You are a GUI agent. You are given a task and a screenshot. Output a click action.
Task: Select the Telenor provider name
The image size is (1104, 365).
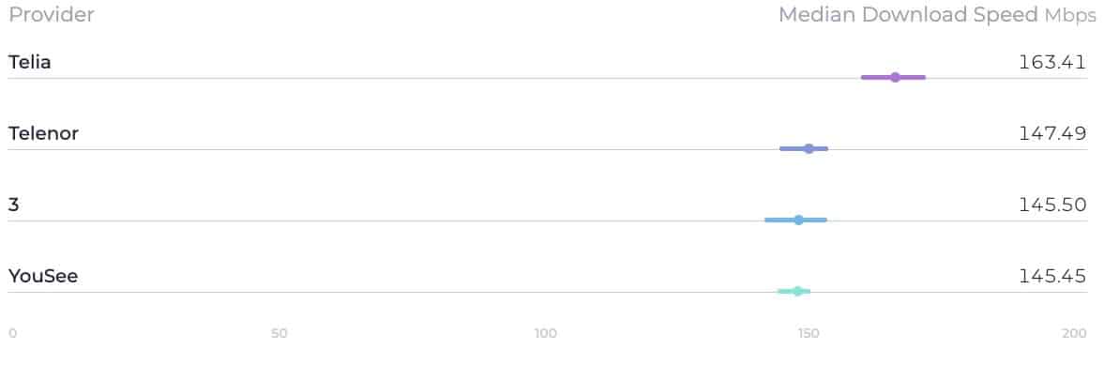[x=44, y=133]
